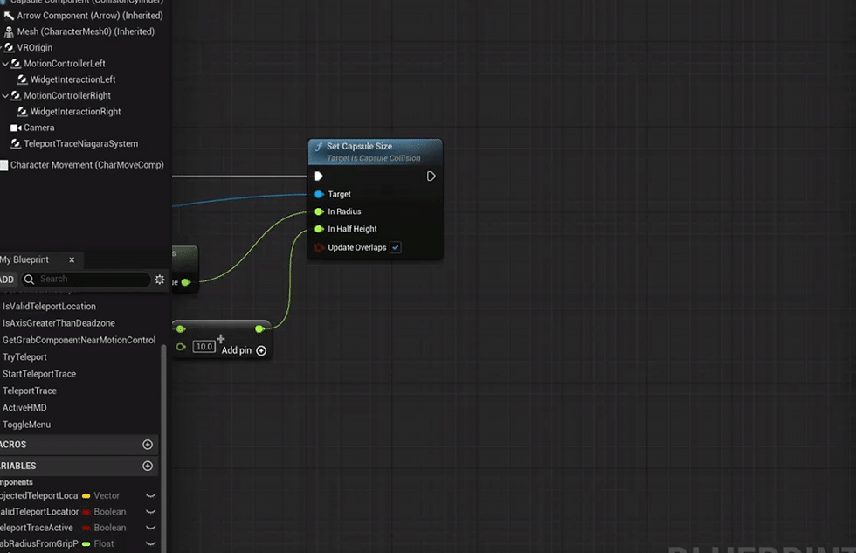Click the VROrigin component icon
Image resolution: width=856 pixels, height=553 pixels.
pyautogui.click(x=10, y=47)
